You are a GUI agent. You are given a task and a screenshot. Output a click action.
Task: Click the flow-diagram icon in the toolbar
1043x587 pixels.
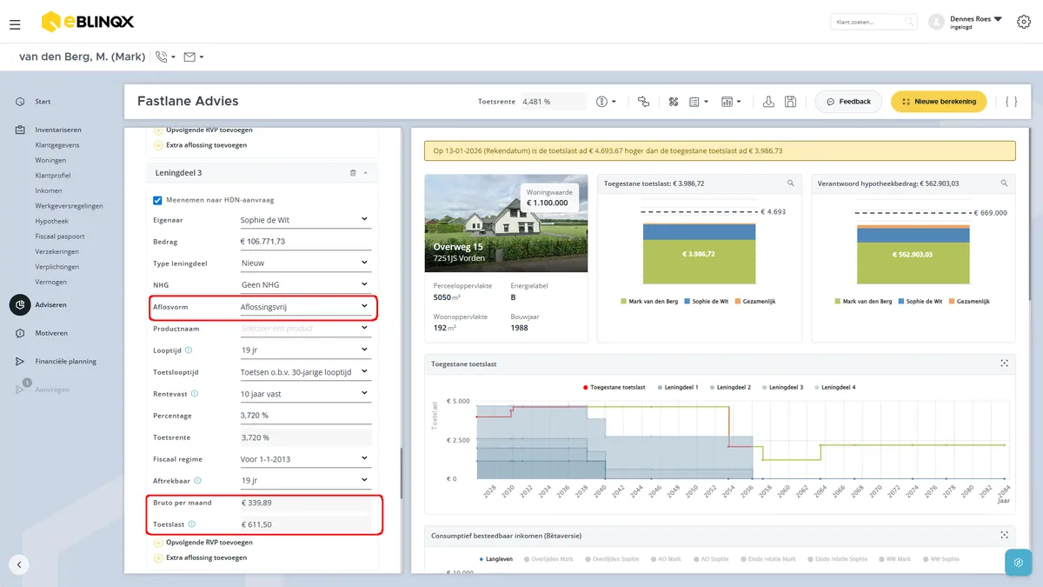[643, 102]
